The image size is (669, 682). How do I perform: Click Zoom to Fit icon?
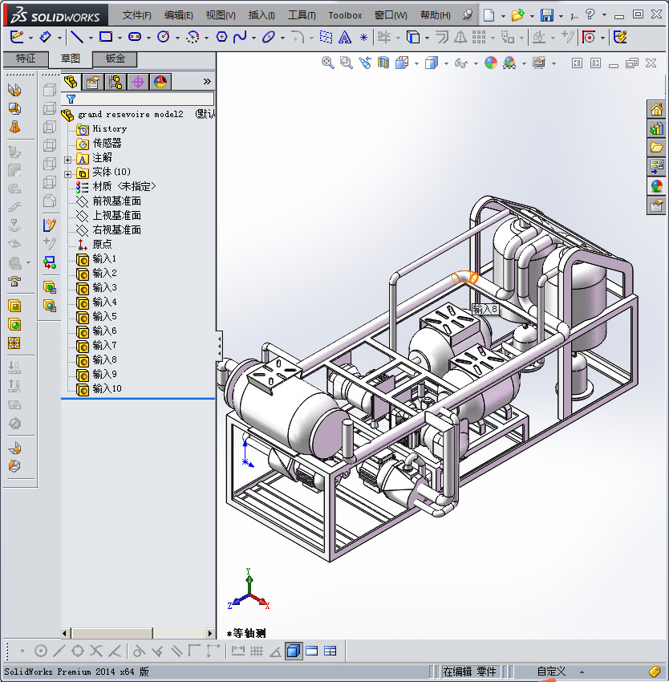tap(327, 63)
